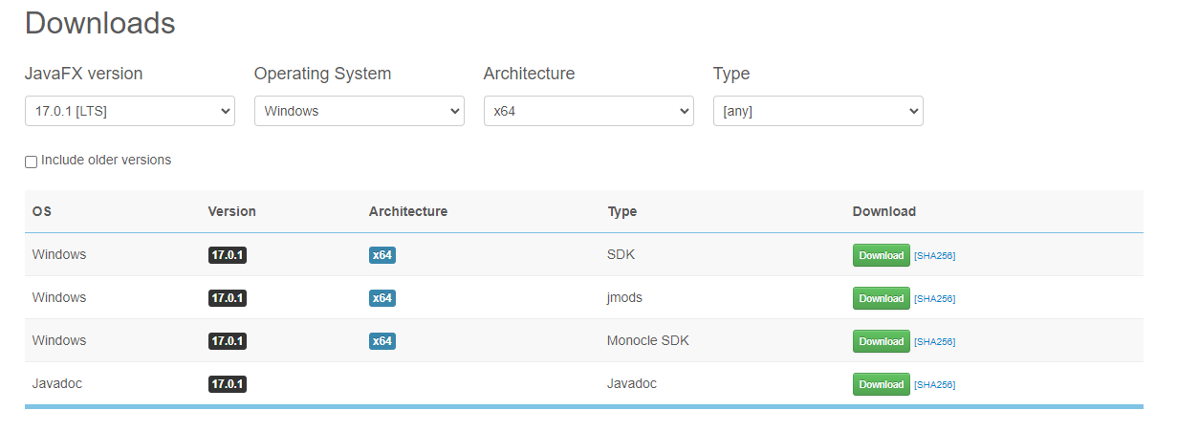1177x432 pixels.
Task: Click the 17.0.1 badge in Monocle SDK row
Action: tap(228, 341)
